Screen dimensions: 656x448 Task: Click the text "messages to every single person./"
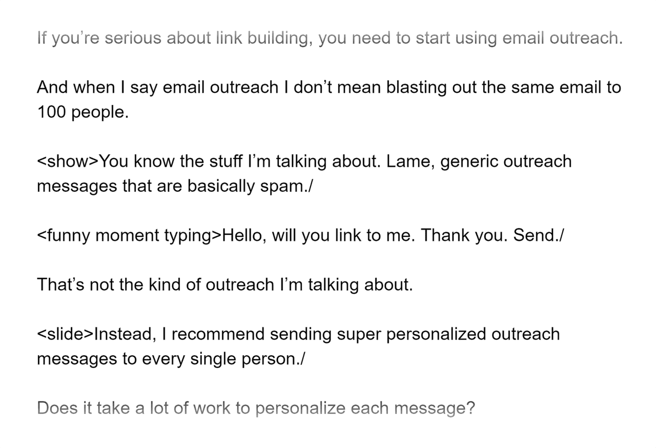pyautogui.click(x=171, y=359)
